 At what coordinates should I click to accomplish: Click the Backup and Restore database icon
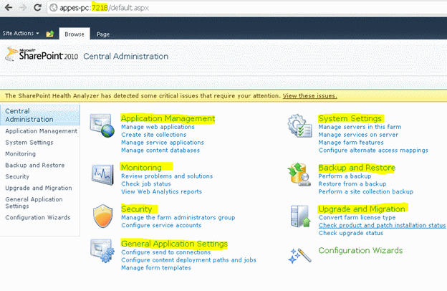click(299, 175)
